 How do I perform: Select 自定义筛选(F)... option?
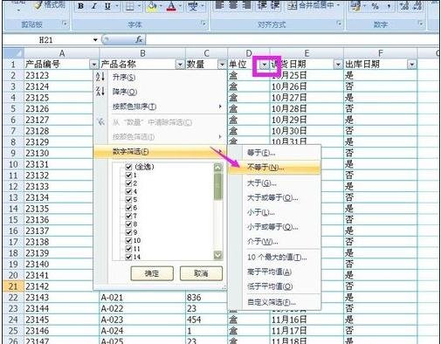[274, 302]
